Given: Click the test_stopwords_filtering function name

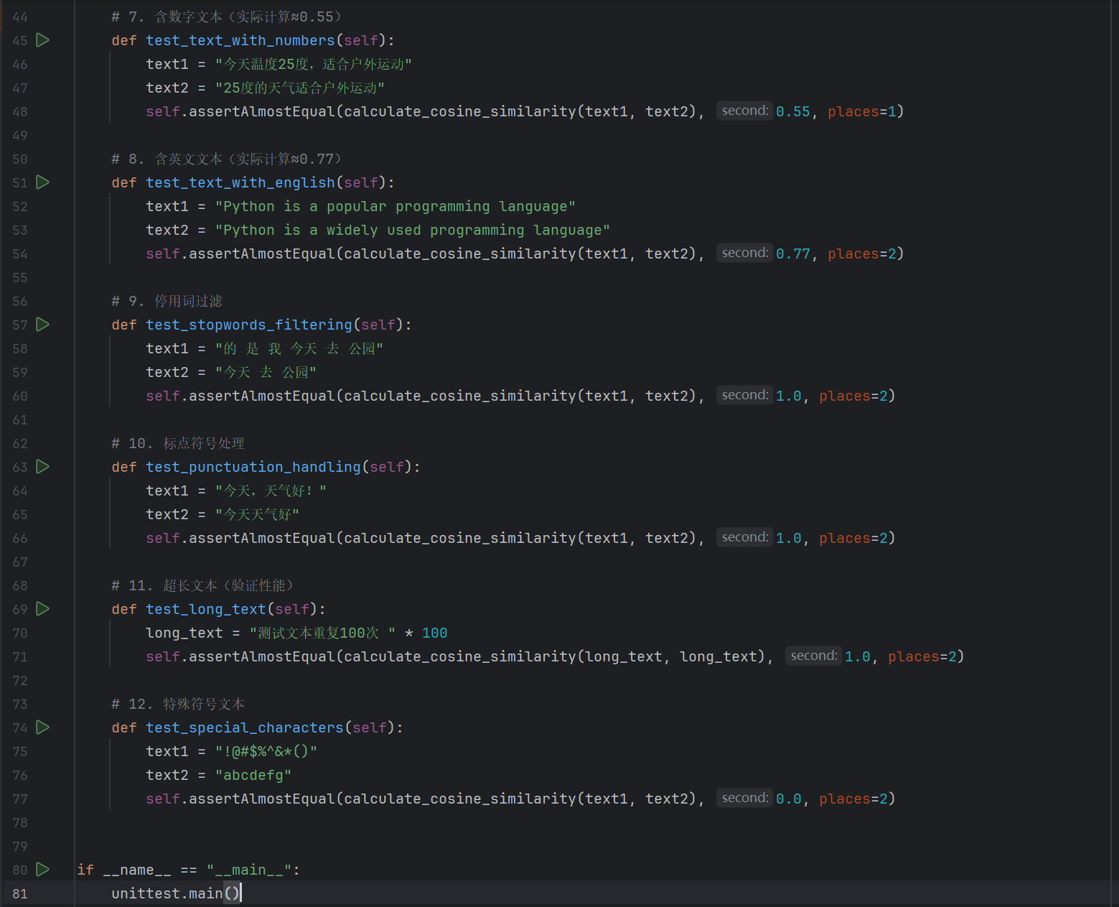Looking at the screenshot, I should tap(249, 325).
